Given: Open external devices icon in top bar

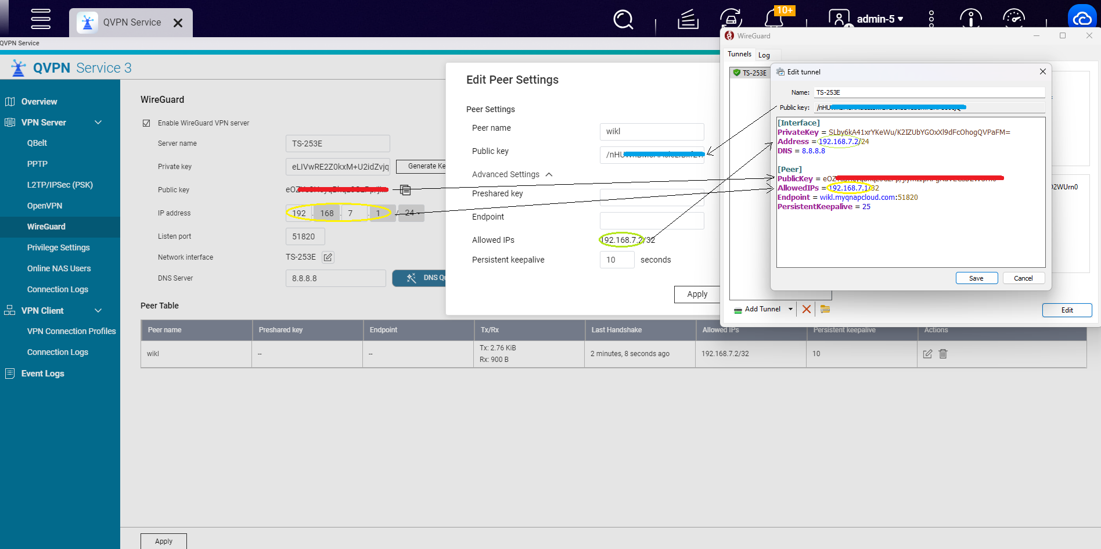Looking at the screenshot, I should (x=731, y=19).
